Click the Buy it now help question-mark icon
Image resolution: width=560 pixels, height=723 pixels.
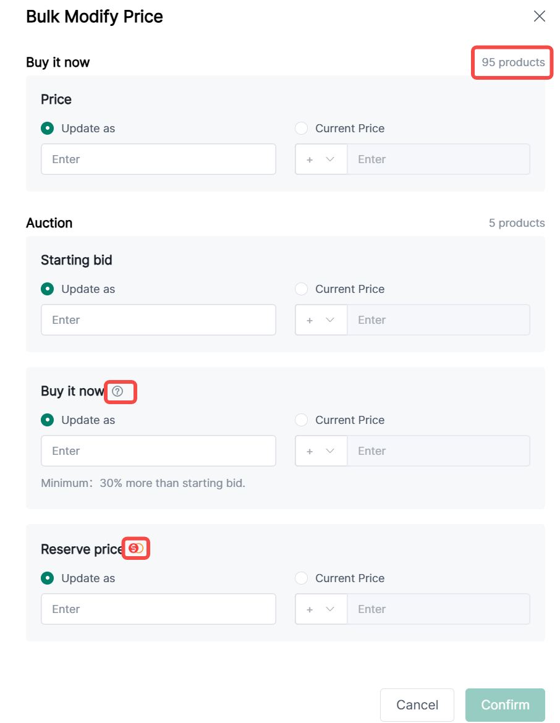[117, 391]
